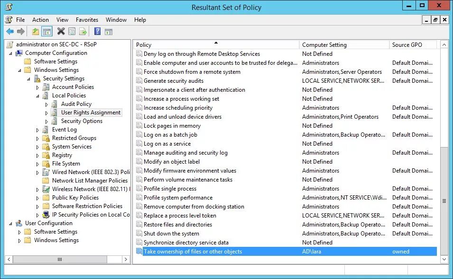This screenshot has width=453, height=279.
Task: Click the policy list scroll up arrow
Action: coord(444,44)
